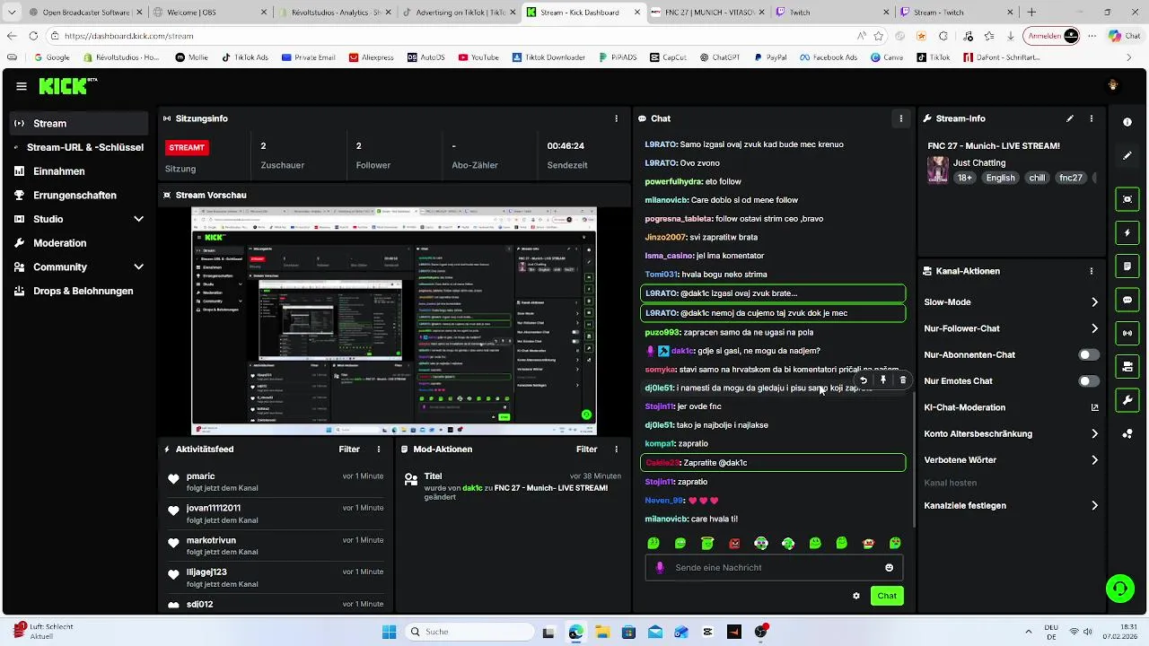Open Kanalziele festlegen arrow
Screen dimensions: 1149x646
[1094, 506]
